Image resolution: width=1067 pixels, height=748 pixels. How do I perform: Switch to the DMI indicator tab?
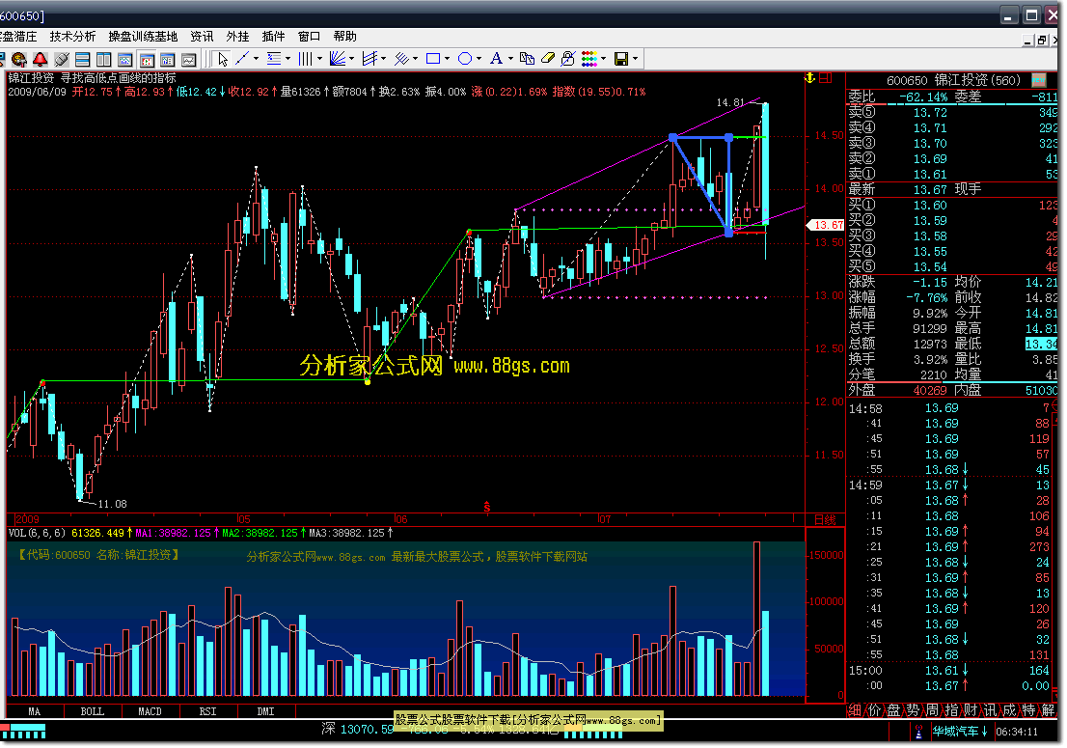pyautogui.click(x=266, y=712)
